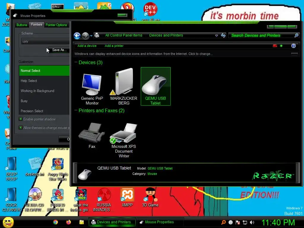Launch Firefox from the taskbar
Screen dimensions: 304x228
point(69,222)
